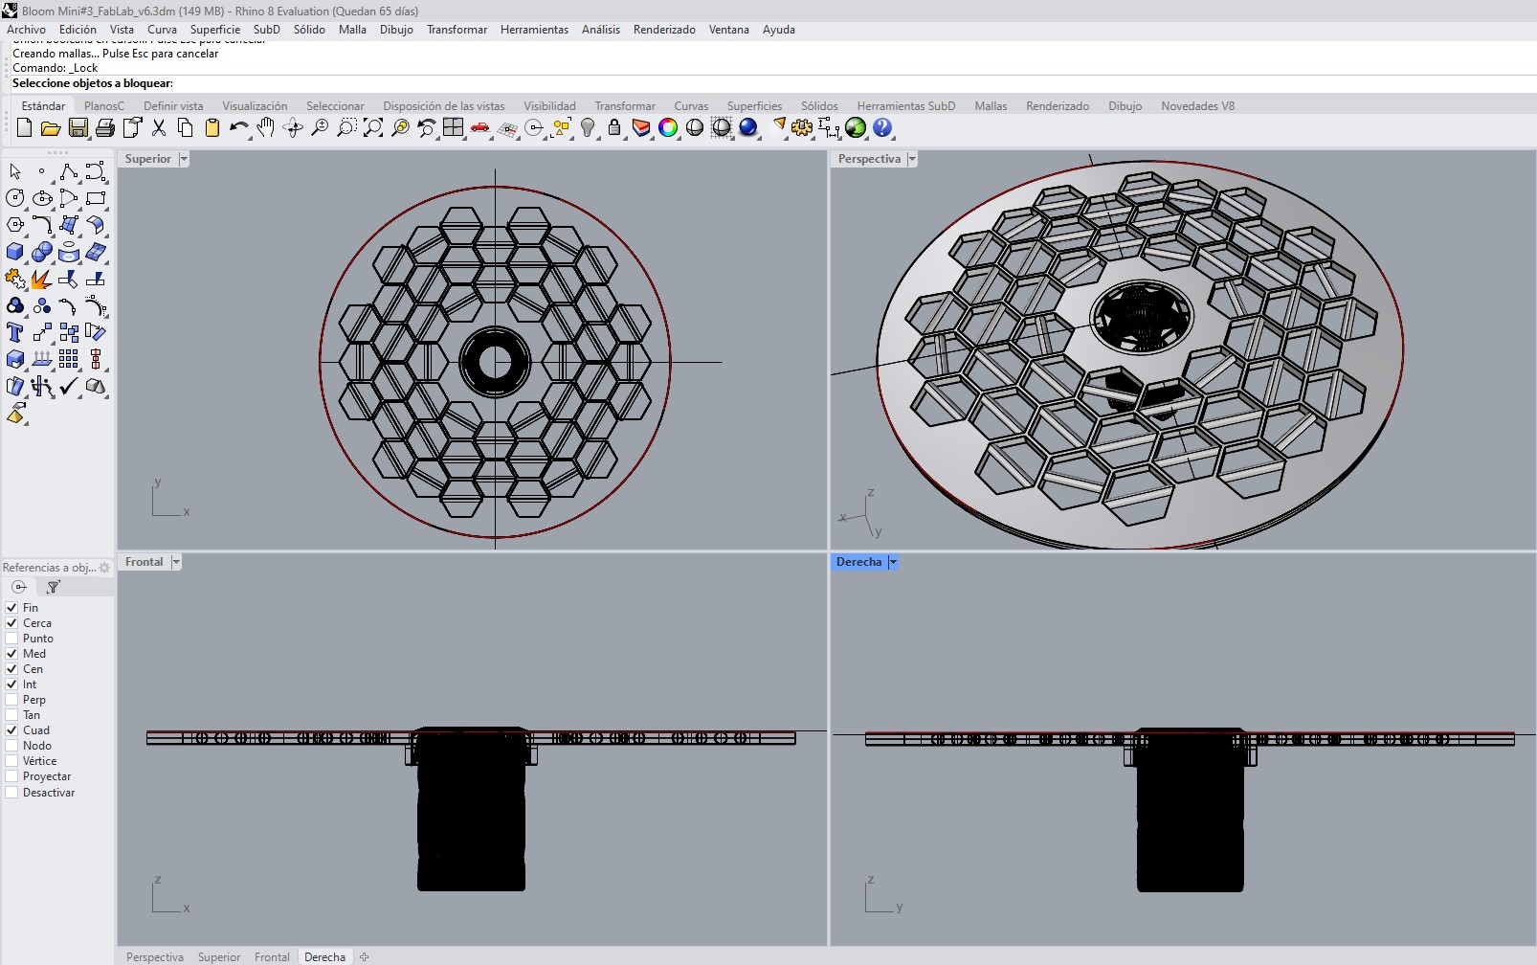The width and height of the screenshot is (1537, 965).
Task: Click the padlock lock objects icon
Action: 614,128
